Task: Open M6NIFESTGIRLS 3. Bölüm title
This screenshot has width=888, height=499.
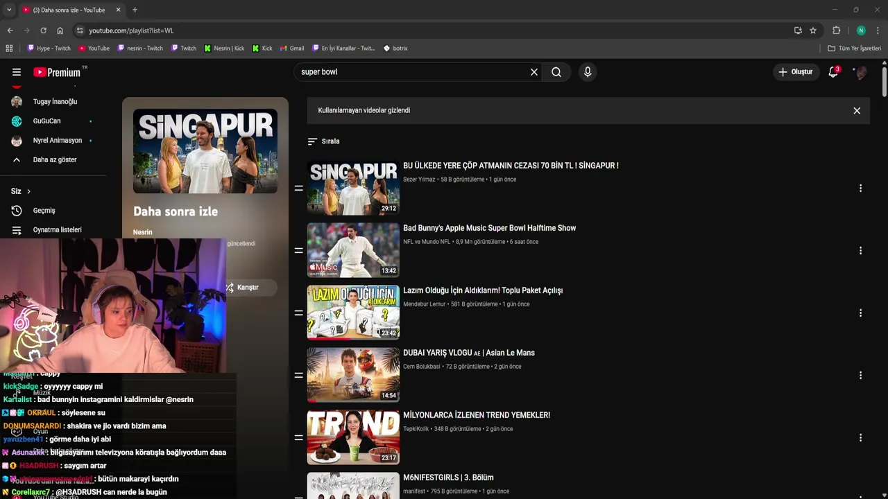Action: point(448,478)
